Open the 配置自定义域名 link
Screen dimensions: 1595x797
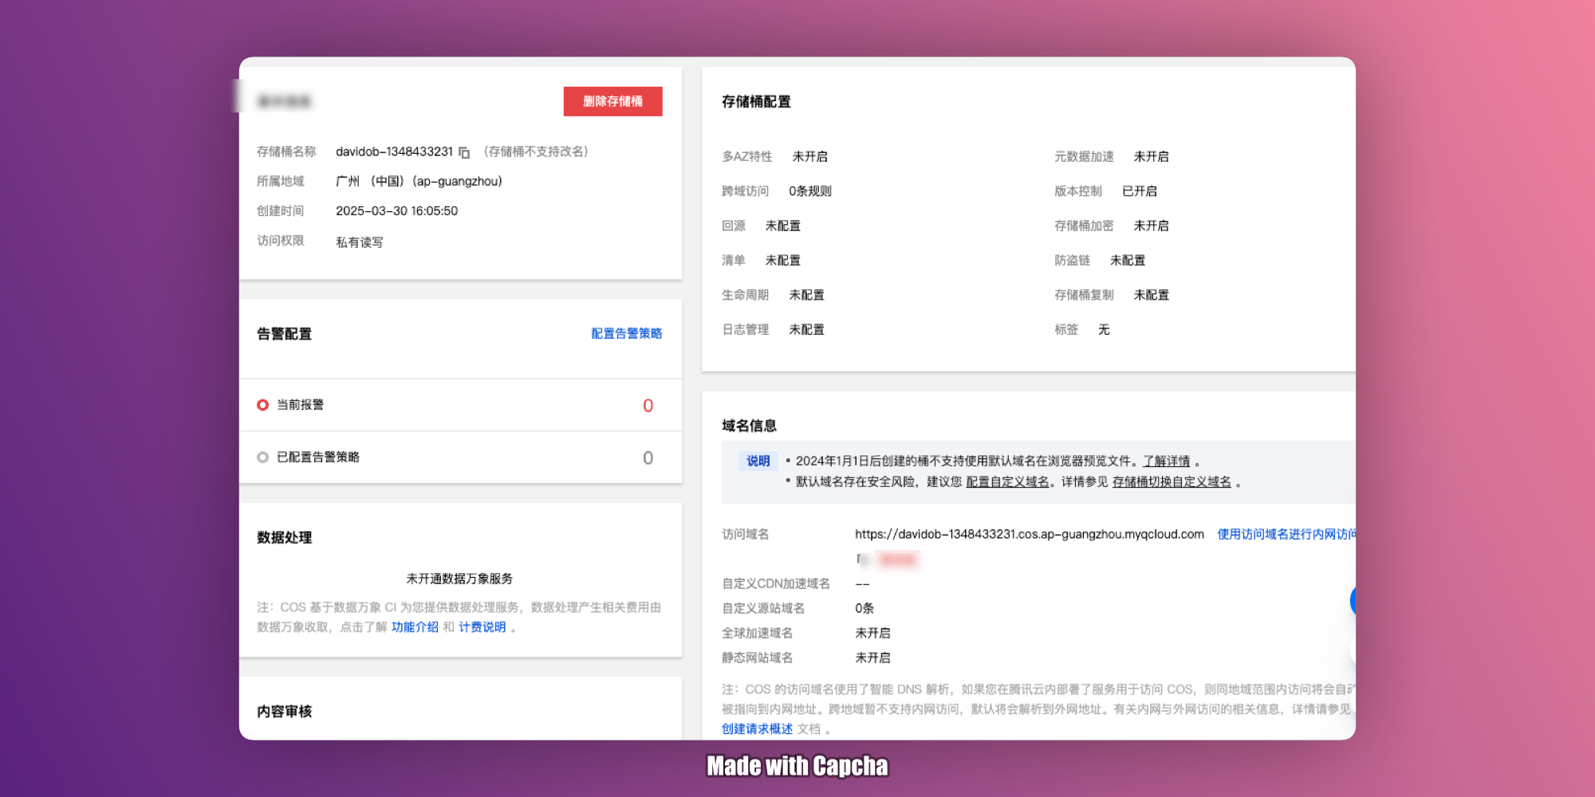coord(1007,481)
